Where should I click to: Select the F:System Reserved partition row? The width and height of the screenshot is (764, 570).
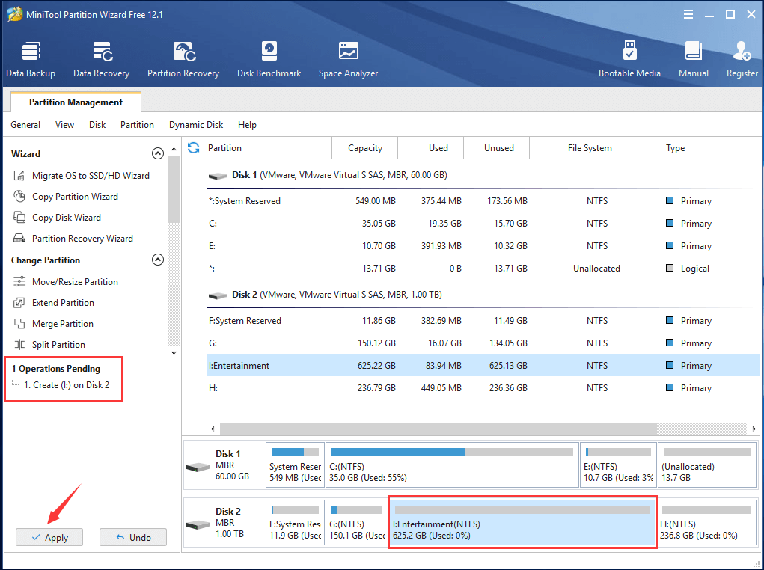483,321
